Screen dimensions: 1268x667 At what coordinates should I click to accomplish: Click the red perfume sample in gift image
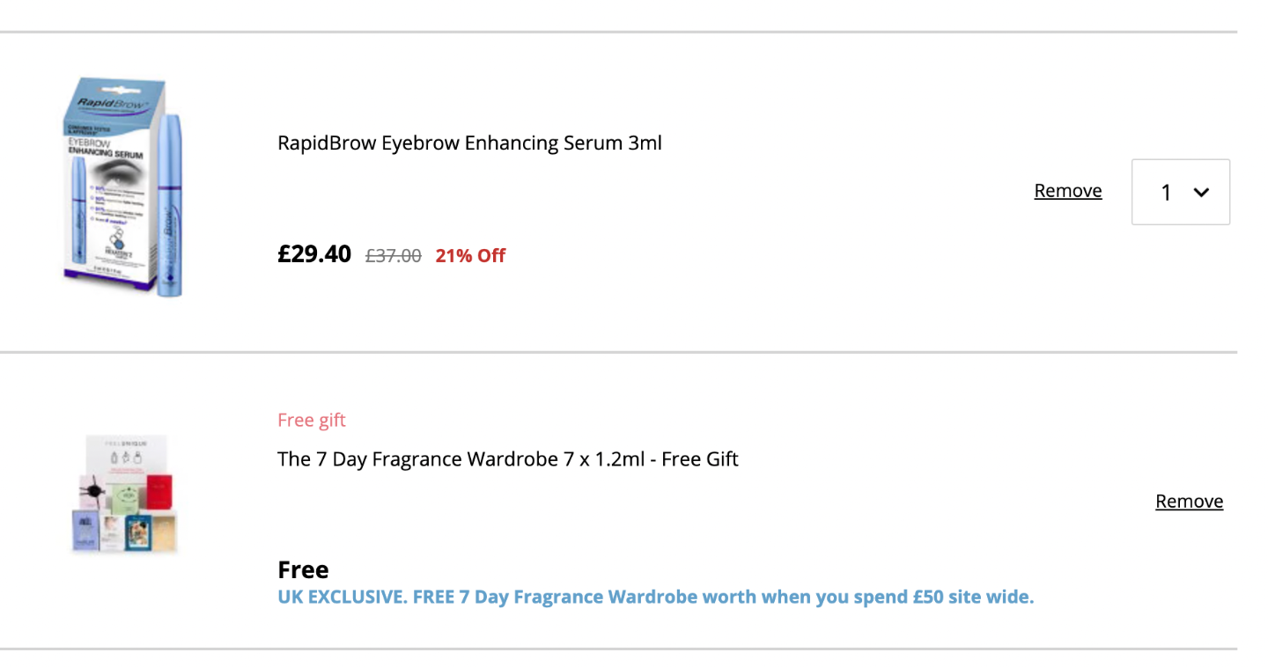click(159, 493)
